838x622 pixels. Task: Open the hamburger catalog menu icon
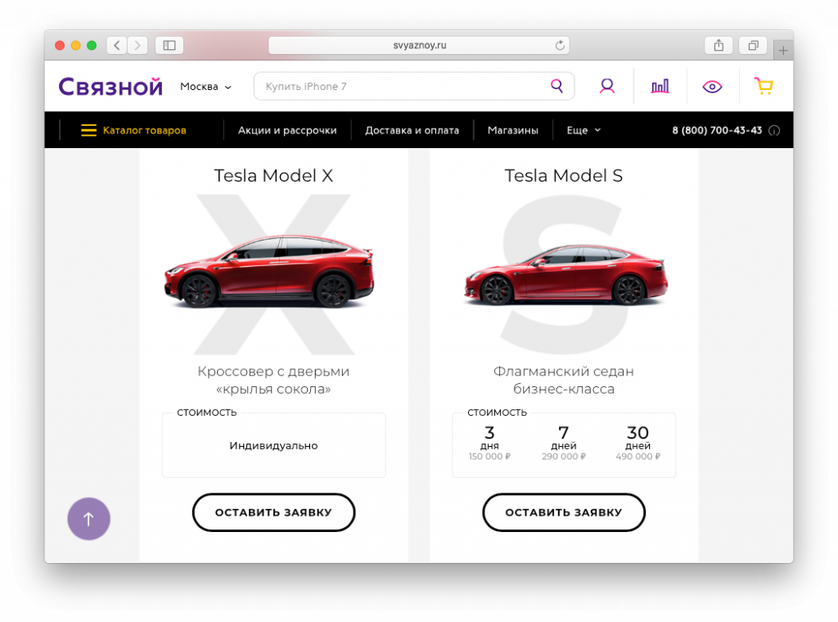(x=88, y=130)
